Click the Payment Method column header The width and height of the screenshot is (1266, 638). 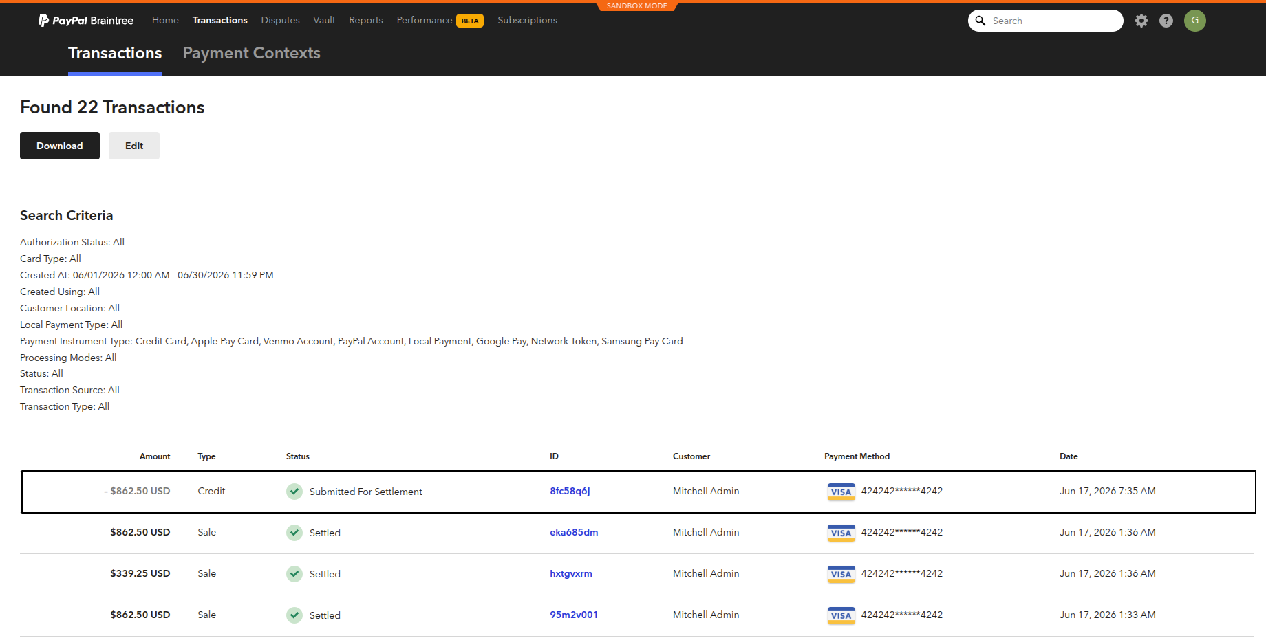(x=857, y=456)
